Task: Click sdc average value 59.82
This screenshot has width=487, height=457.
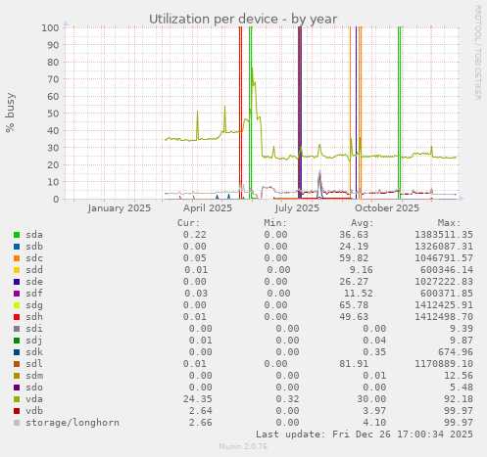Action: pyautogui.click(x=354, y=258)
